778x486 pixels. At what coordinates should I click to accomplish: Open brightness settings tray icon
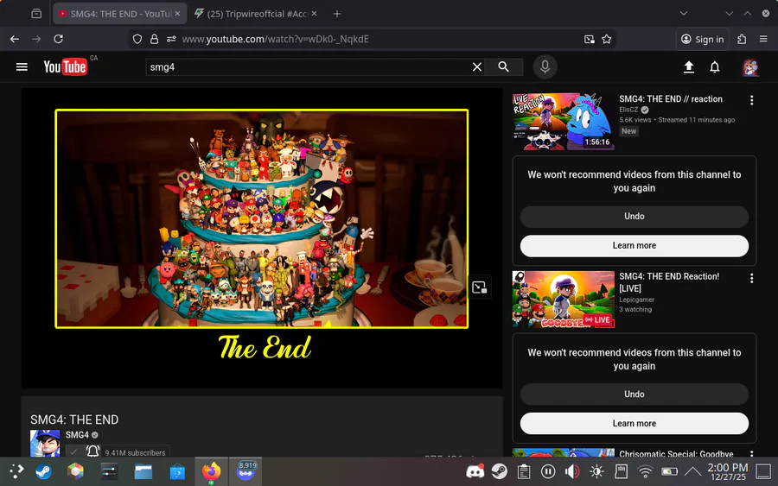(596, 471)
